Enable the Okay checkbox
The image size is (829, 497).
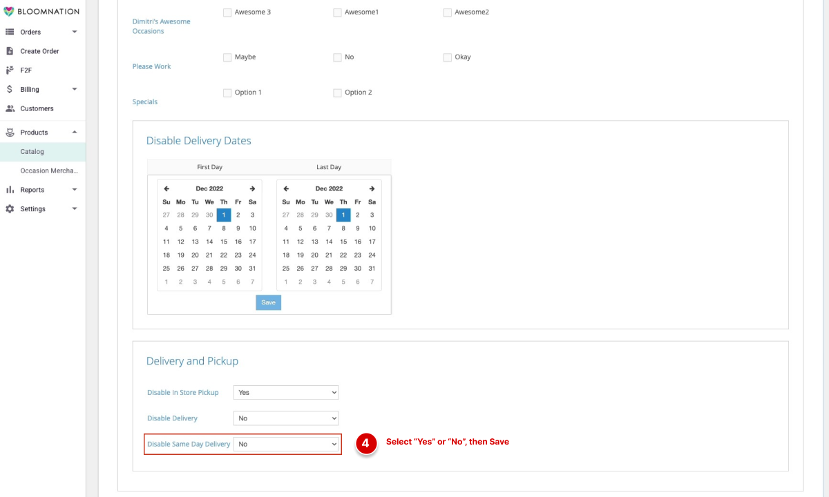click(x=448, y=57)
